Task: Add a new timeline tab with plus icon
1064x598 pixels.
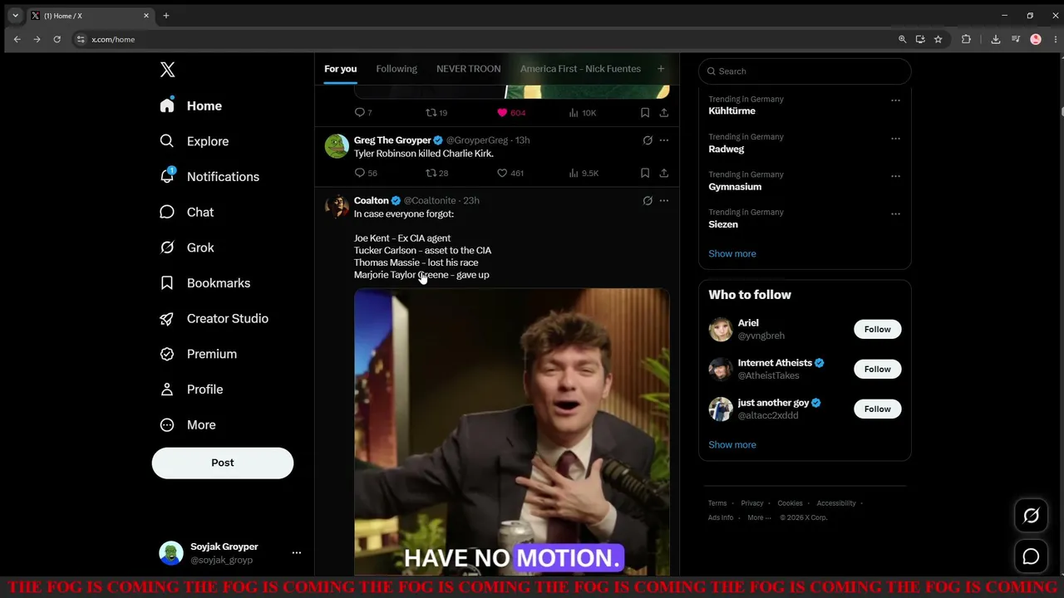Action: pos(661,69)
